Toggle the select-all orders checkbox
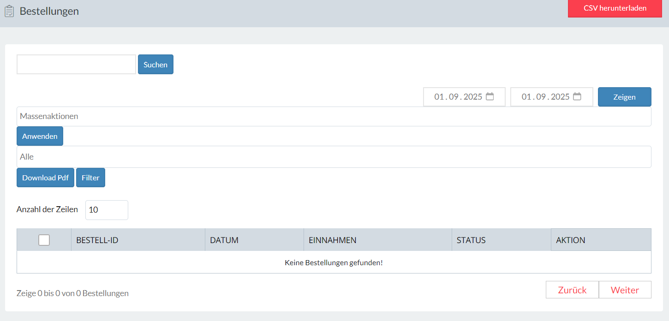 (44, 240)
